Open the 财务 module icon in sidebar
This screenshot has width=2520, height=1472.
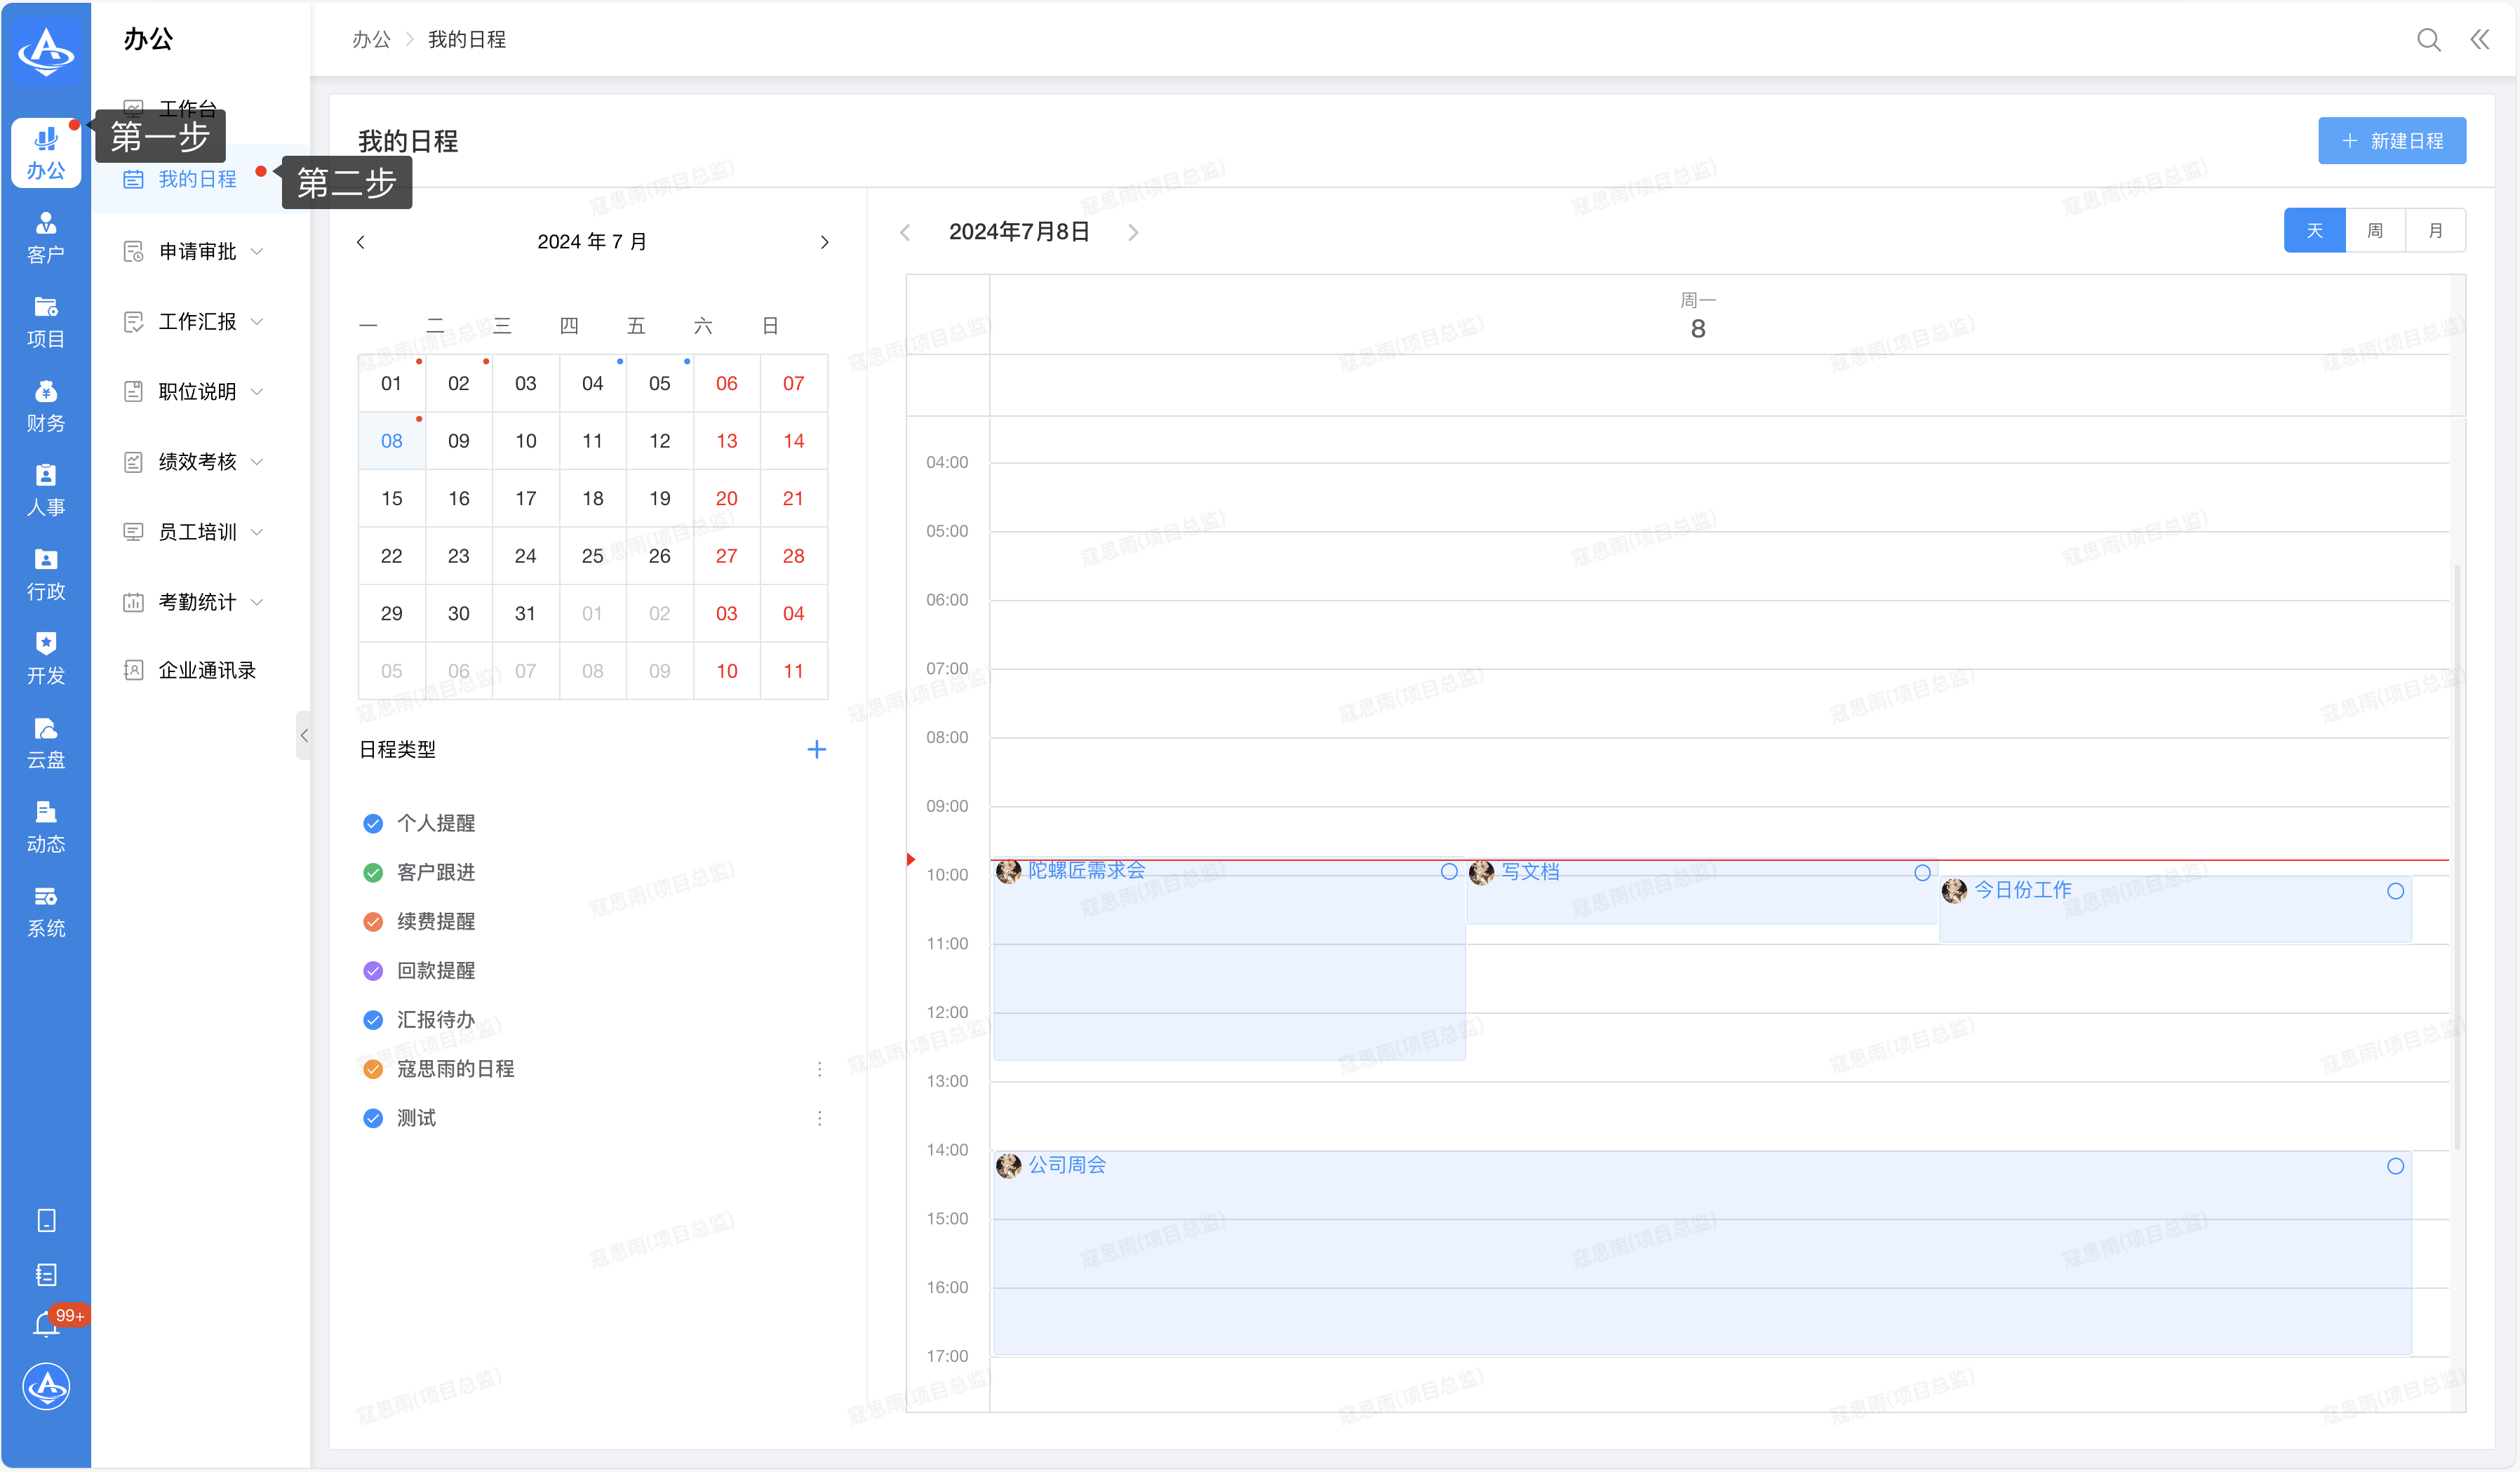tap(45, 405)
